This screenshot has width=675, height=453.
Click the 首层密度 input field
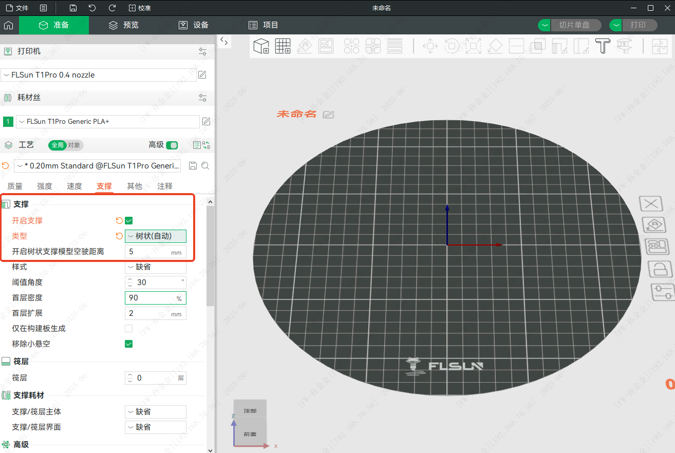[151, 298]
